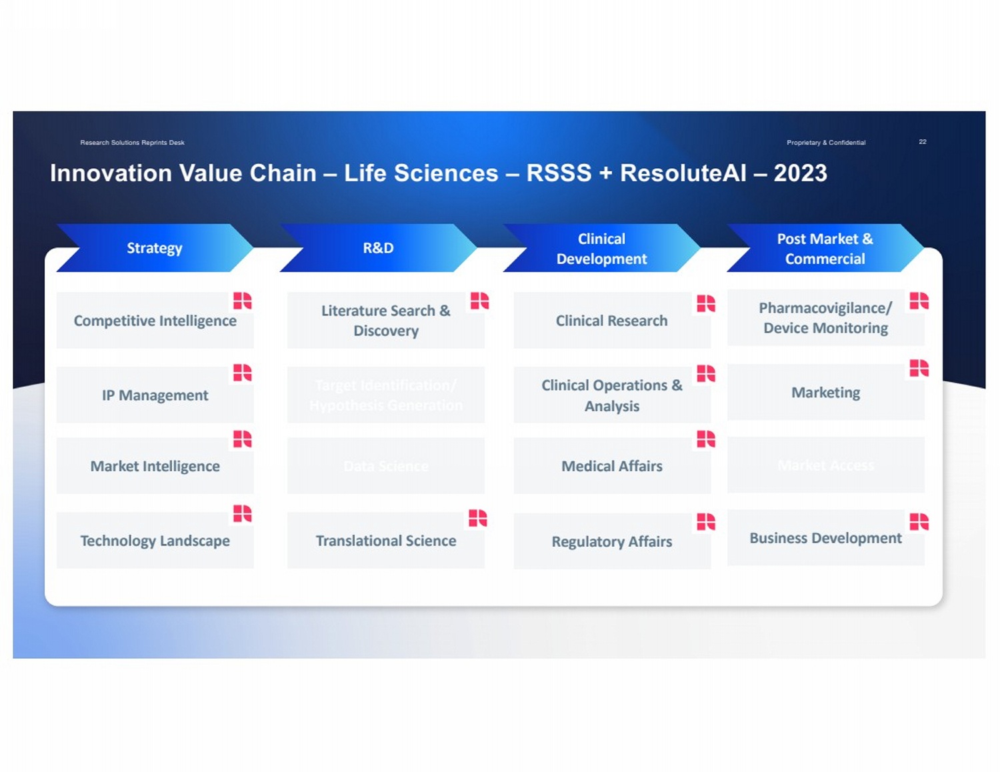Click the red logo icon on Marketing
1000x772 pixels.
pos(919,368)
